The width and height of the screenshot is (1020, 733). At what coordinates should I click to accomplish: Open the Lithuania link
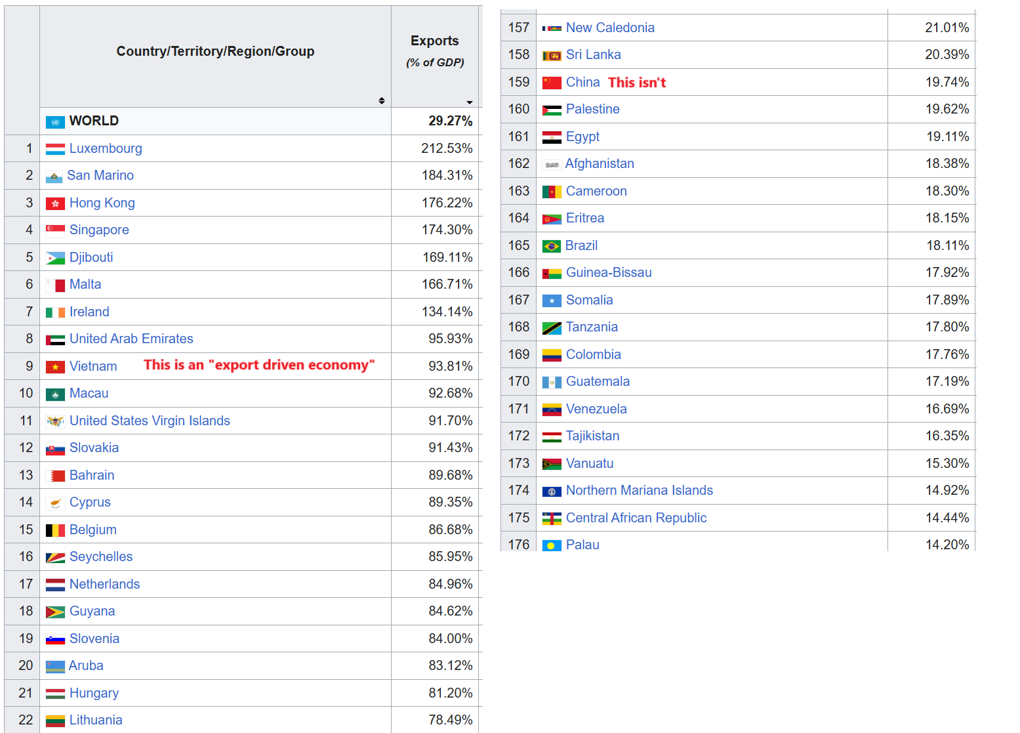pos(96,720)
